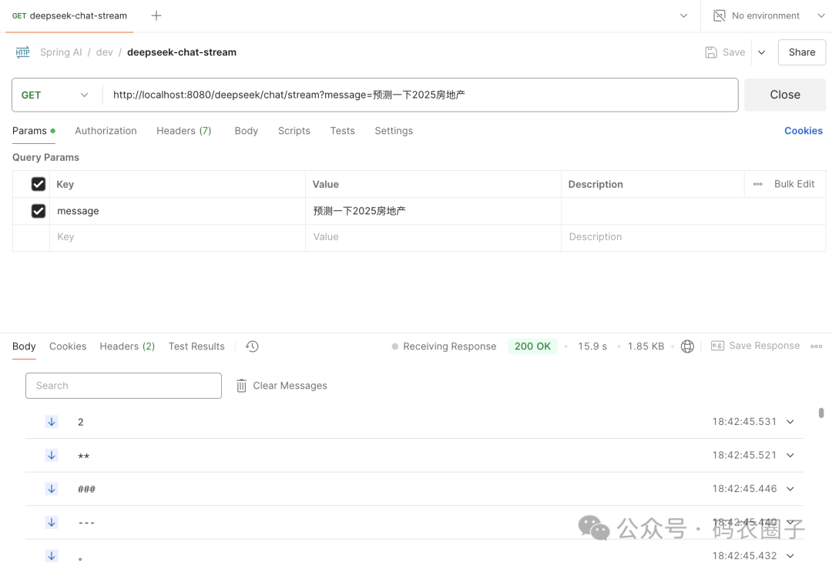The image size is (832, 562).
Task: Open a new request tab with plus icon
Action: tap(156, 15)
